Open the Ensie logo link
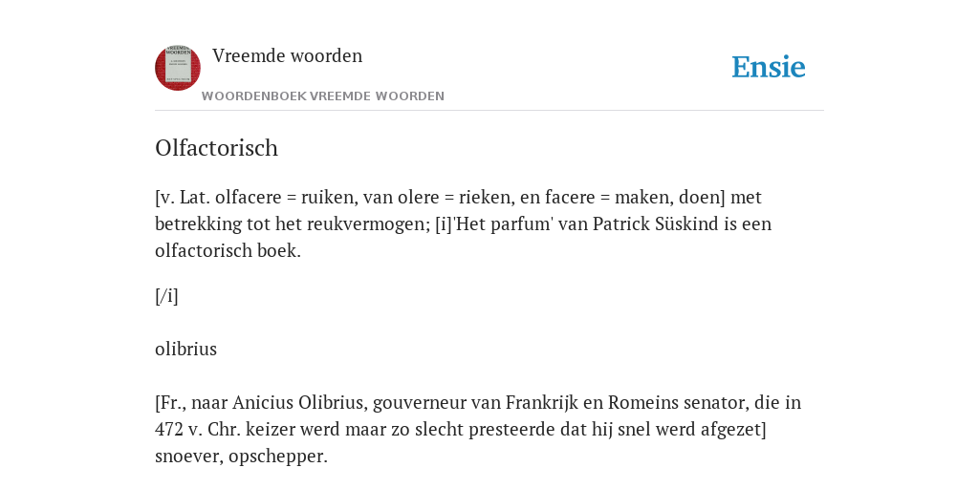 (x=769, y=67)
